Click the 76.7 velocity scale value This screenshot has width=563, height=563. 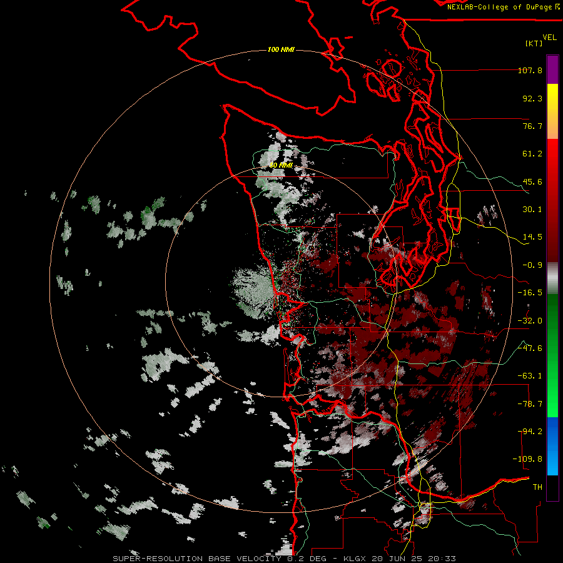532,126
